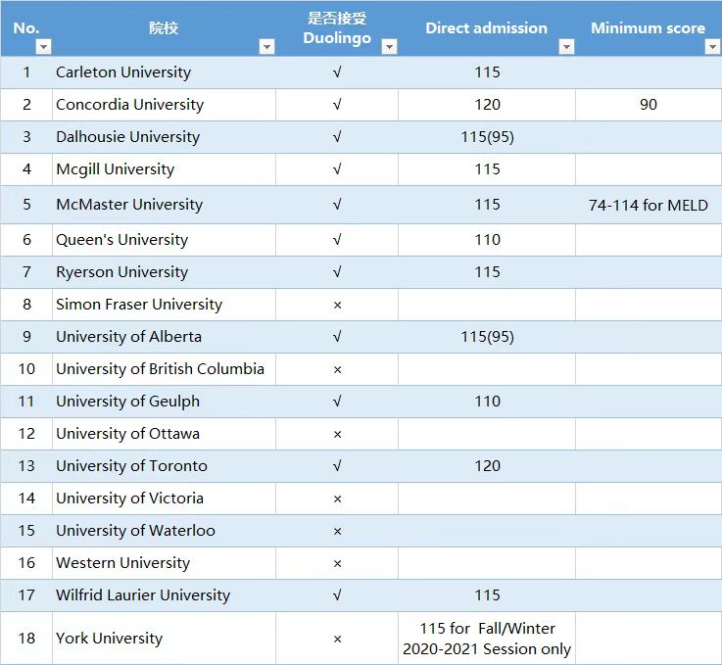Click the 'University of Ottawa' cell
The image size is (722, 665).
click(164, 434)
